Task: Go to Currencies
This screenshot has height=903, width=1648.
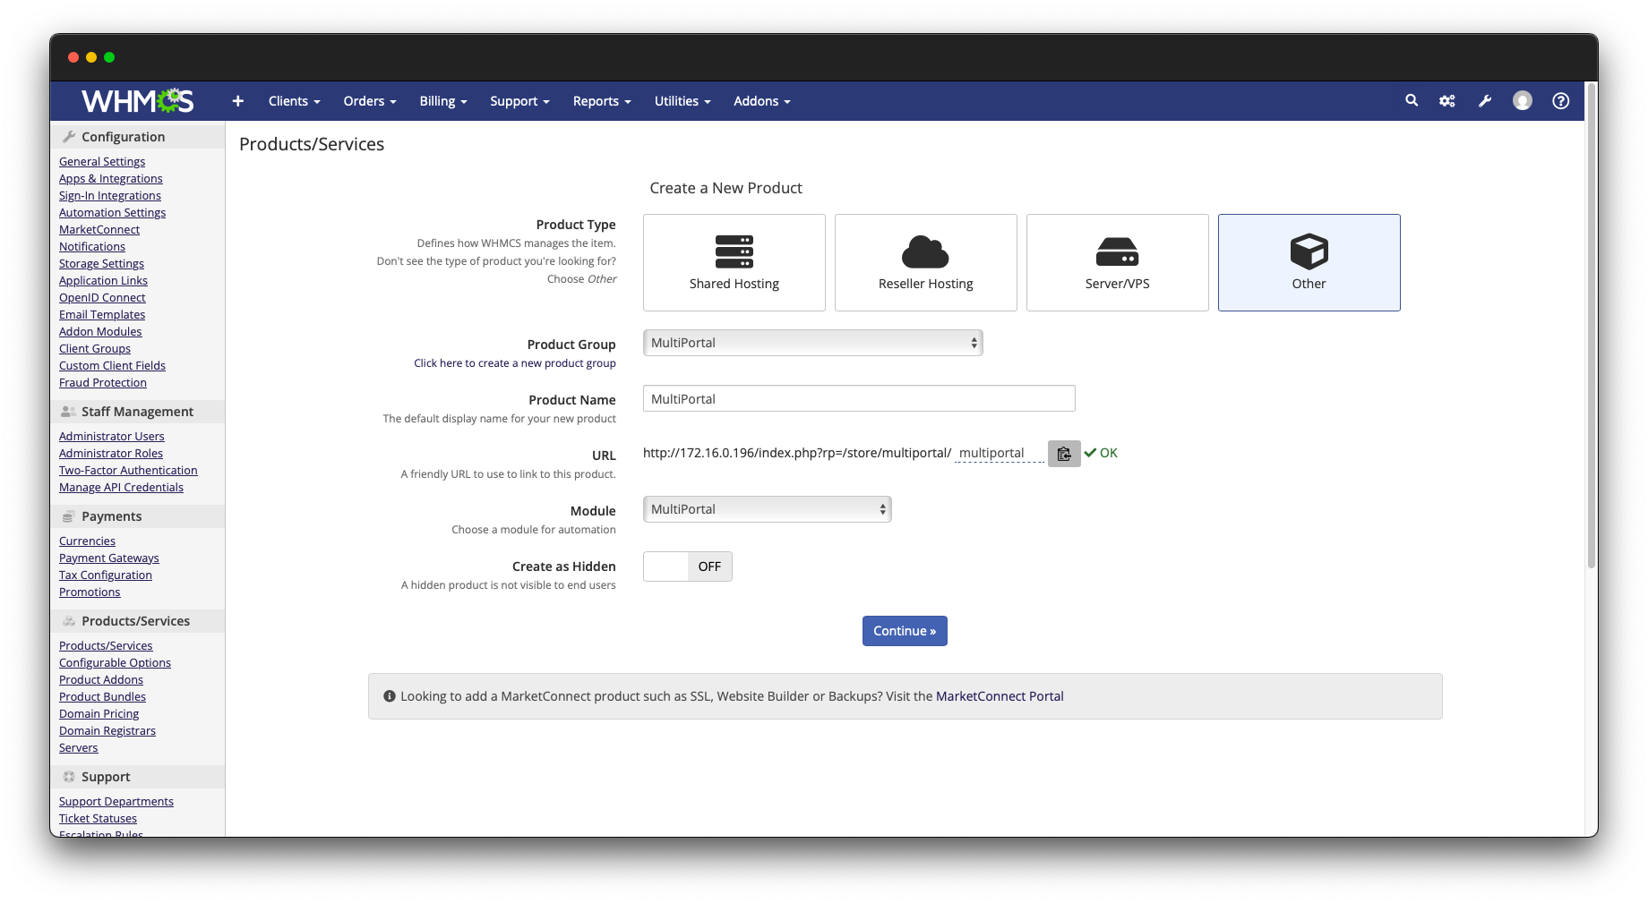Action: [x=87, y=541]
